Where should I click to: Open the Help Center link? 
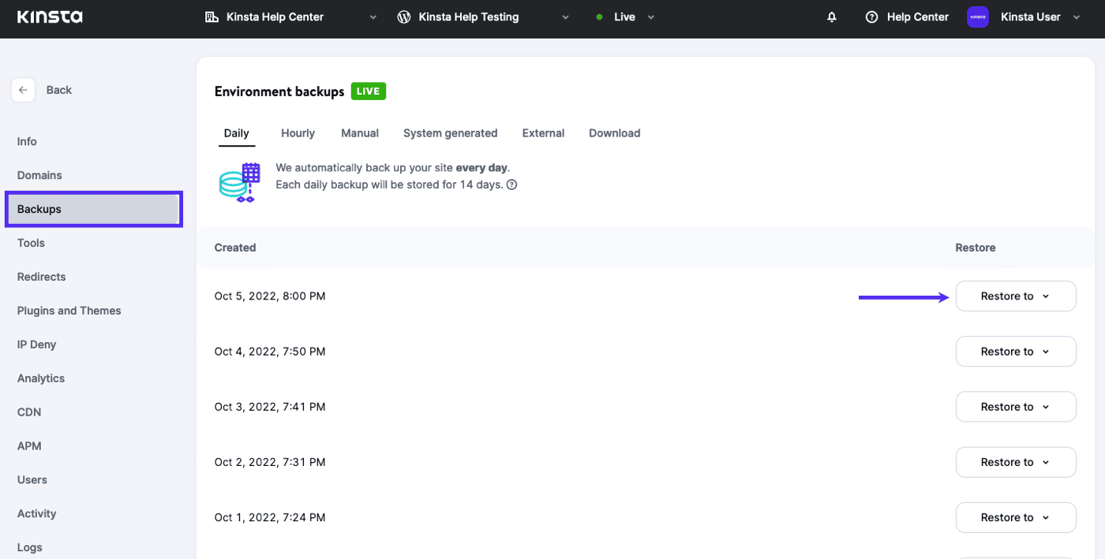(917, 17)
